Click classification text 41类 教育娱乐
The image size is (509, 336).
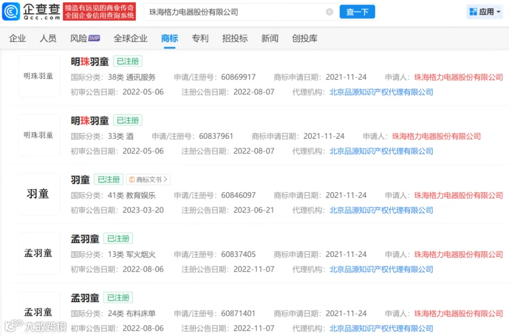point(132,195)
